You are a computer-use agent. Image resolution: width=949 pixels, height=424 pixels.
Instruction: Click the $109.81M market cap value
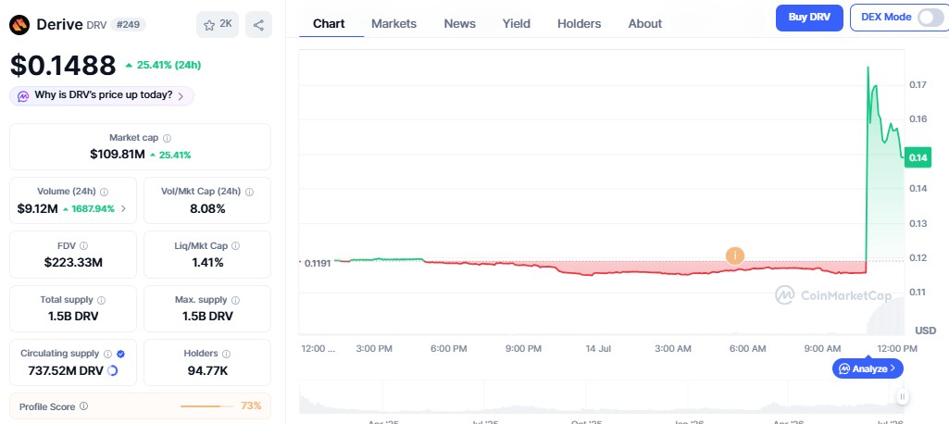pyautogui.click(x=118, y=155)
